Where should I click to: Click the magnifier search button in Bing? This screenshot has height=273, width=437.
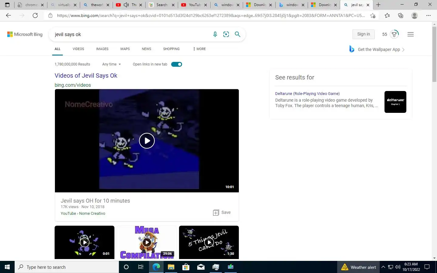pyautogui.click(x=238, y=34)
